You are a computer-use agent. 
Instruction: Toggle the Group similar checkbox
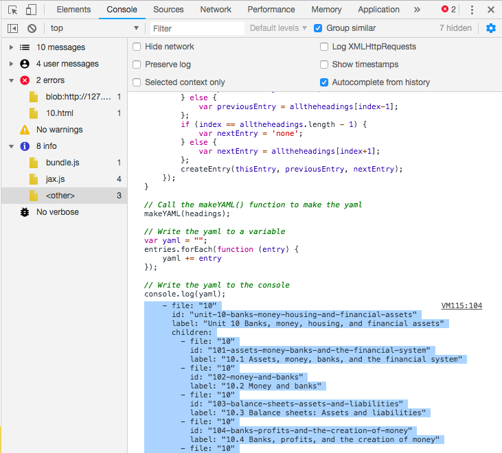(x=318, y=28)
